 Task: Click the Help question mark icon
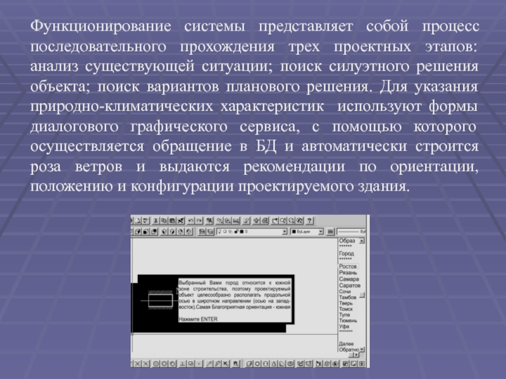click(309, 220)
